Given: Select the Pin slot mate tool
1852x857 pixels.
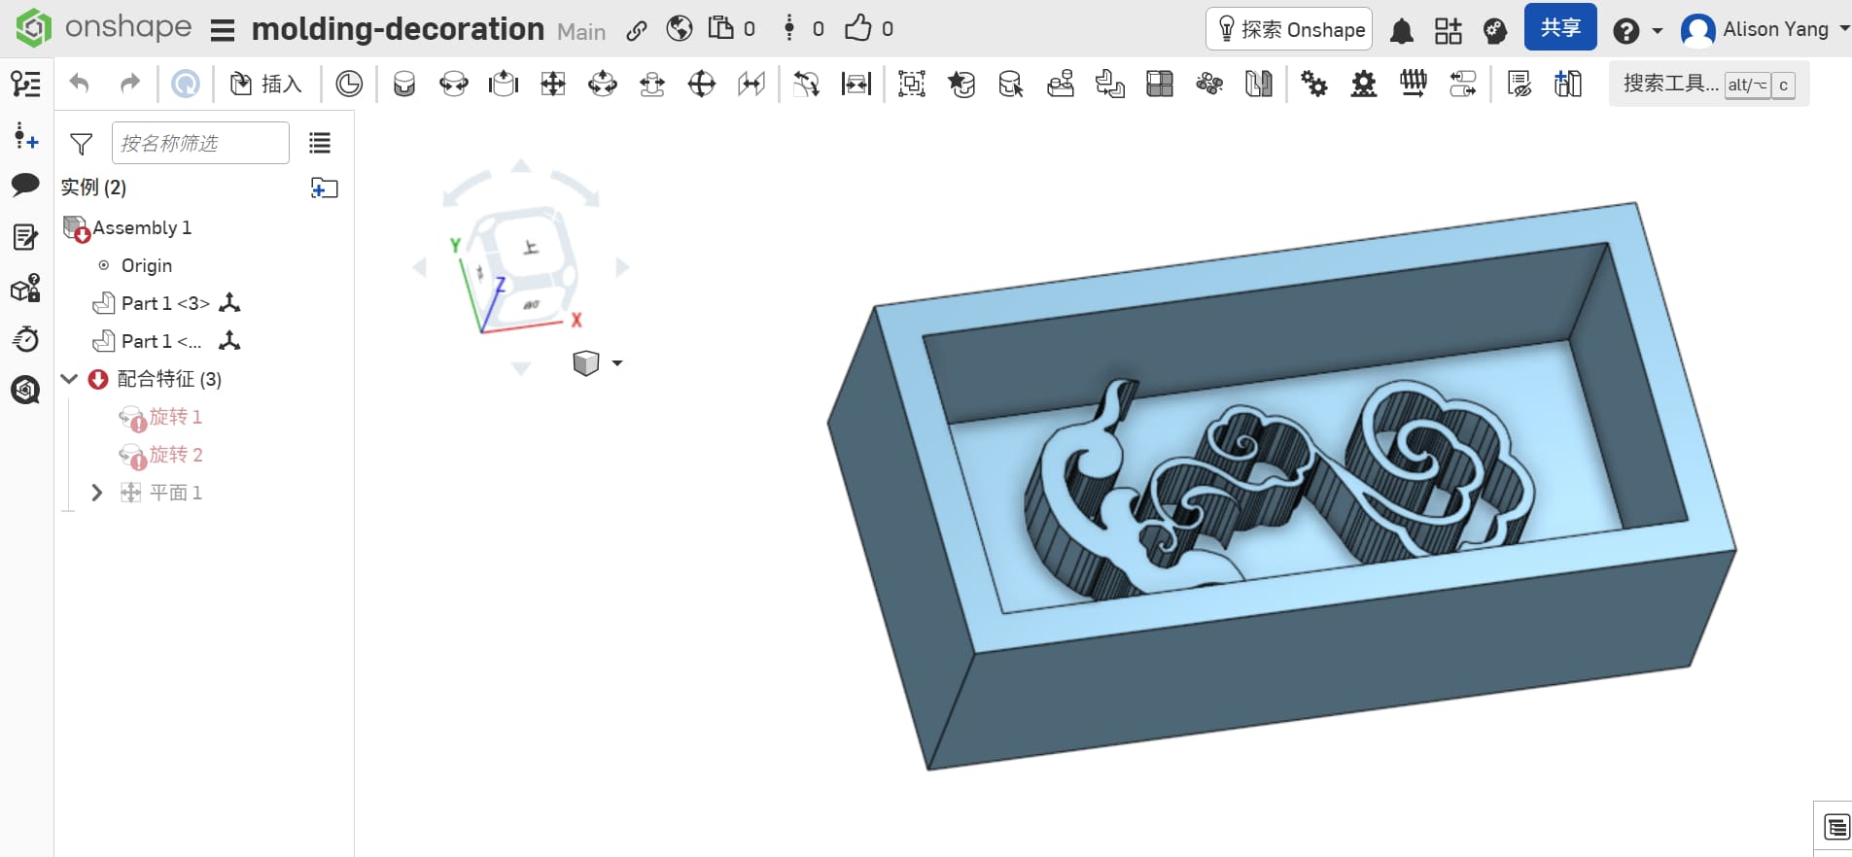Looking at the screenshot, I should 652,85.
